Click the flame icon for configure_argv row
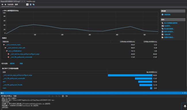The height and width of the screenshot is (110, 187). [8, 54]
